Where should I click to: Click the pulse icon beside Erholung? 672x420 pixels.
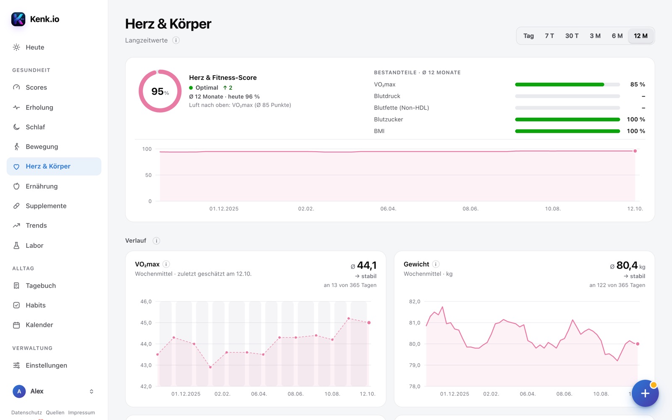[x=16, y=108]
